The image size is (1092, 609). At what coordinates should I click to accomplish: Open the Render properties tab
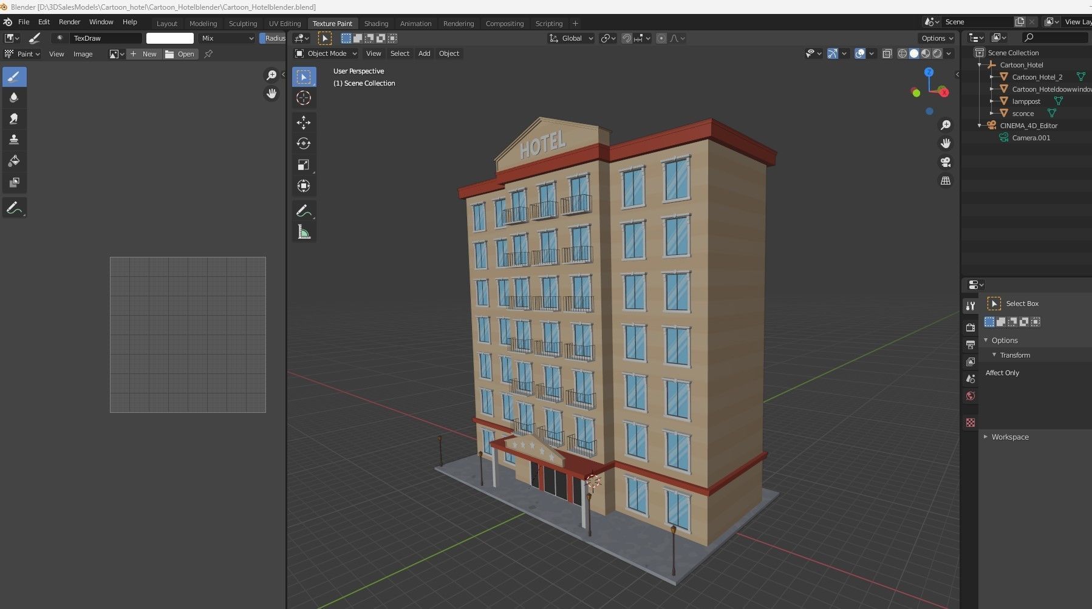[x=971, y=327]
